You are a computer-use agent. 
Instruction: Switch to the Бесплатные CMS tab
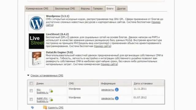66,9
